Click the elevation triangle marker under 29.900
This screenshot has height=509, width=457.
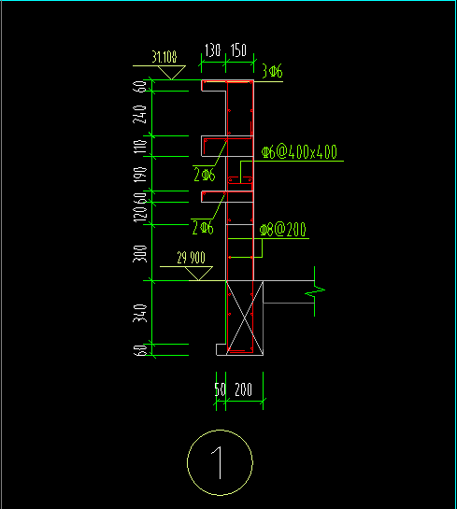point(199,274)
